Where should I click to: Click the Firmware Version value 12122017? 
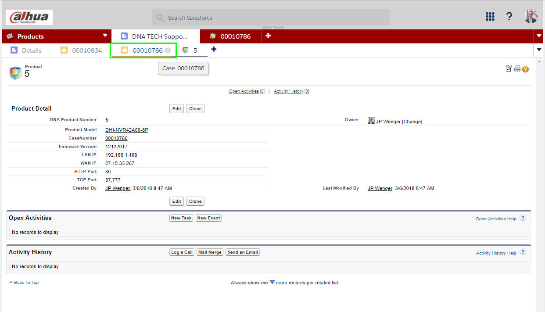coord(116,147)
